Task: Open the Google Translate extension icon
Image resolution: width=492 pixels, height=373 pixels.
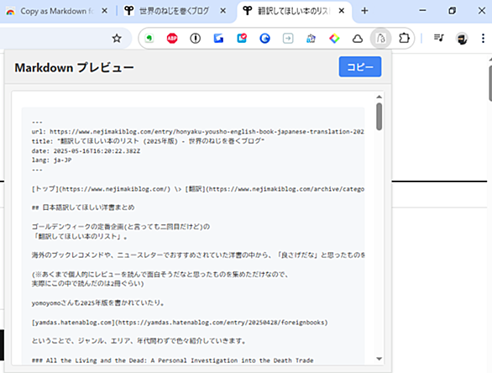Action: (x=218, y=39)
